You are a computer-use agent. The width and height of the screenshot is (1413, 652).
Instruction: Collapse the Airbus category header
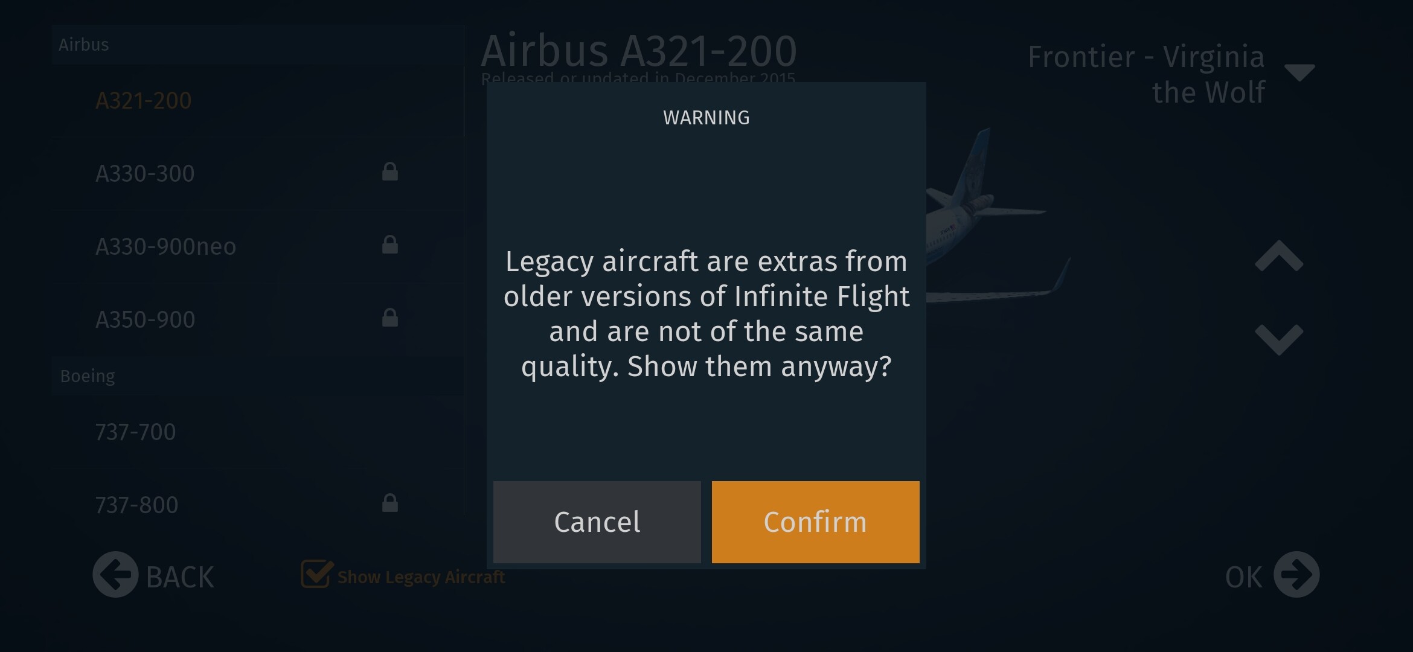click(257, 45)
